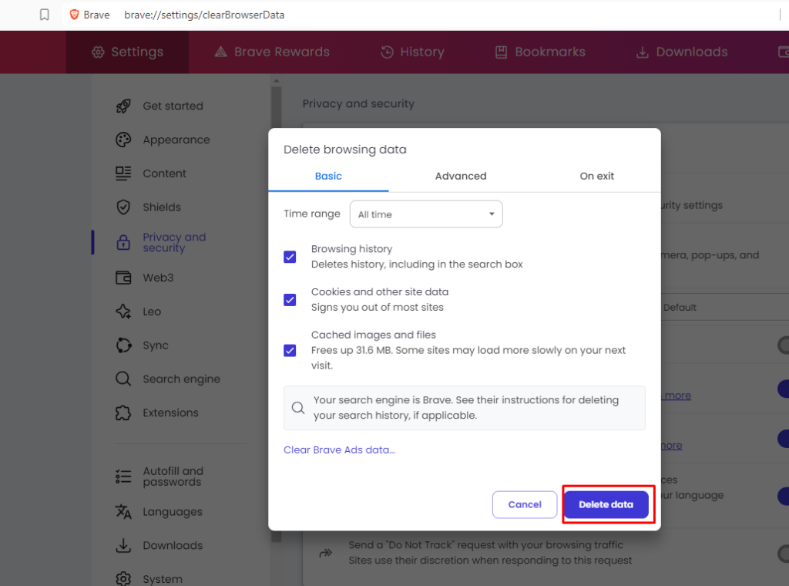Viewport: 789px width, 586px height.
Task: Open Extensions via puzzle icon
Action: (x=123, y=413)
